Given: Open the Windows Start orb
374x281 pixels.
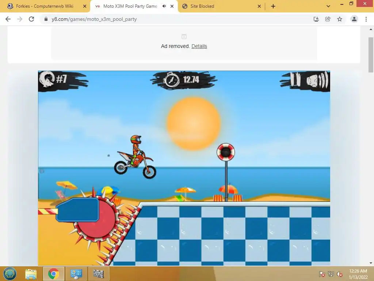Looking at the screenshot, I should tap(10, 274).
